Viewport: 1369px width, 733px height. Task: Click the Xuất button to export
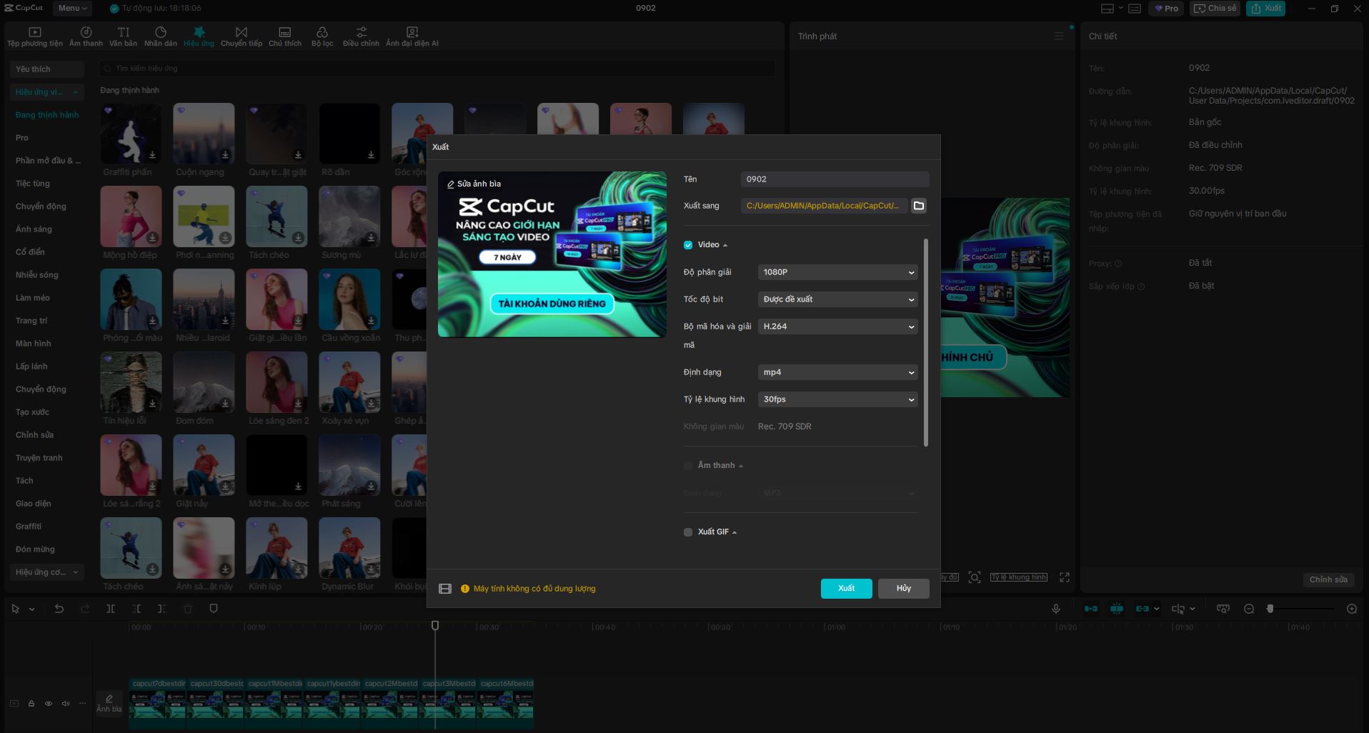point(846,588)
